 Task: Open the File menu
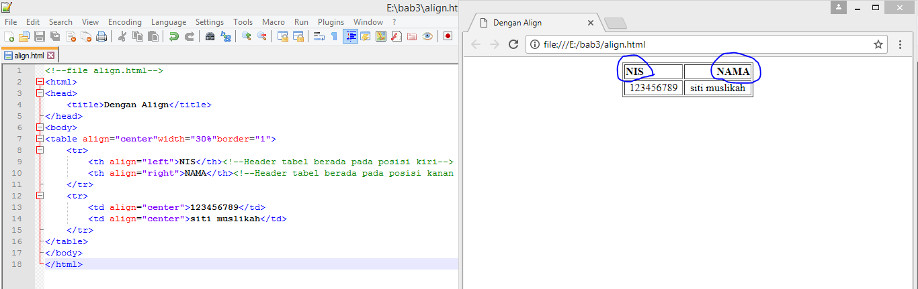(11, 22)
